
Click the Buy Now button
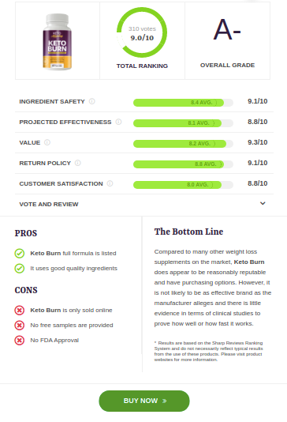coord(144,401)
